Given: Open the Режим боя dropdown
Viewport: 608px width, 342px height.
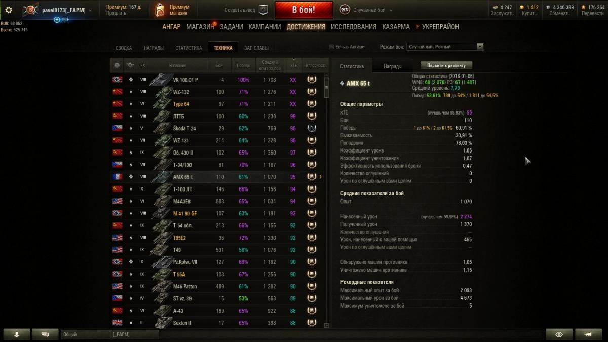Looking at the screenshot, I should [x=445, y=47].
